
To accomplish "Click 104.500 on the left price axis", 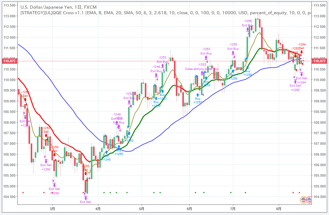I will [10, 196].
